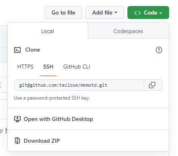Toggle the green Code dropdown caret
The width and height of the screenshot is (178, 156).
tap(161, 13)
